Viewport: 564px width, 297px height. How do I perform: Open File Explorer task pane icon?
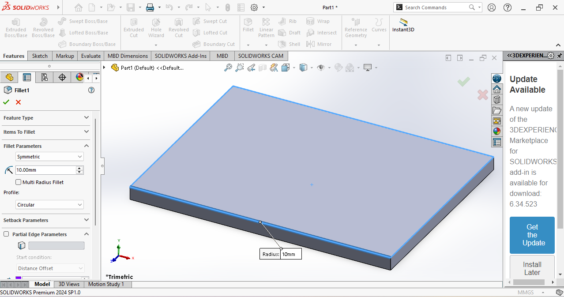pos(497,110)
